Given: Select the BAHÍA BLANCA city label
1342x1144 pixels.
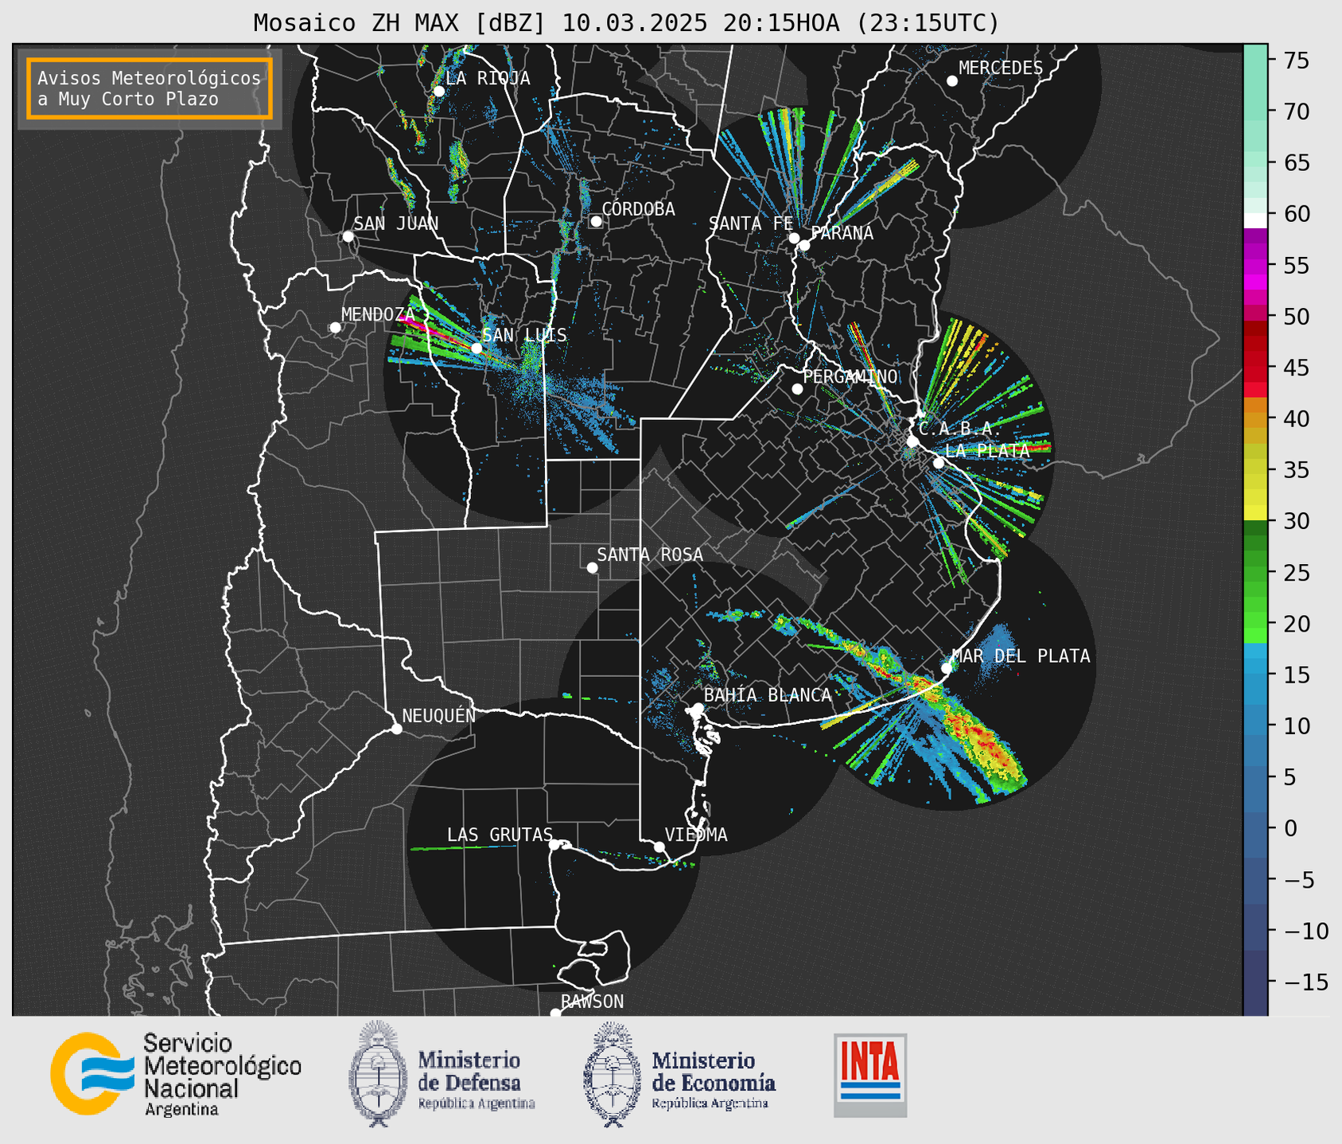Looking at the screenshot, I should click(x=768, y=695).
